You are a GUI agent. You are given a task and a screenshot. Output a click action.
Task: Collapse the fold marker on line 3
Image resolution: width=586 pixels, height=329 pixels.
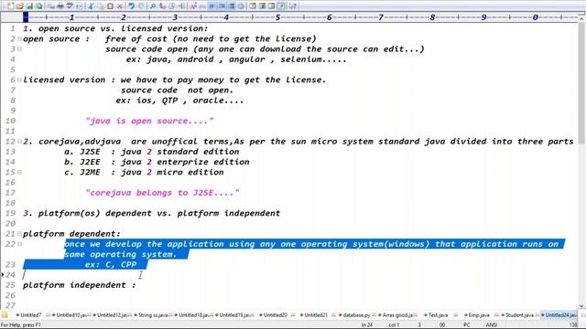click(x=19, y=48)
